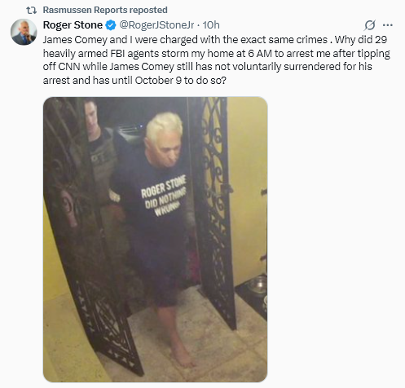Click the vested agent in the photo
The image size is (405, 388).
pos(99,152)
